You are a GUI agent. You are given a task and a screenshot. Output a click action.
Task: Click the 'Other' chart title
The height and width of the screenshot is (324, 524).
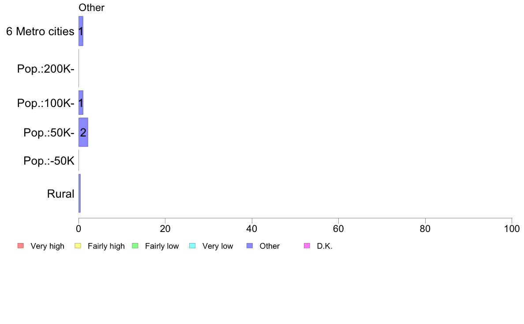(91, 7)
